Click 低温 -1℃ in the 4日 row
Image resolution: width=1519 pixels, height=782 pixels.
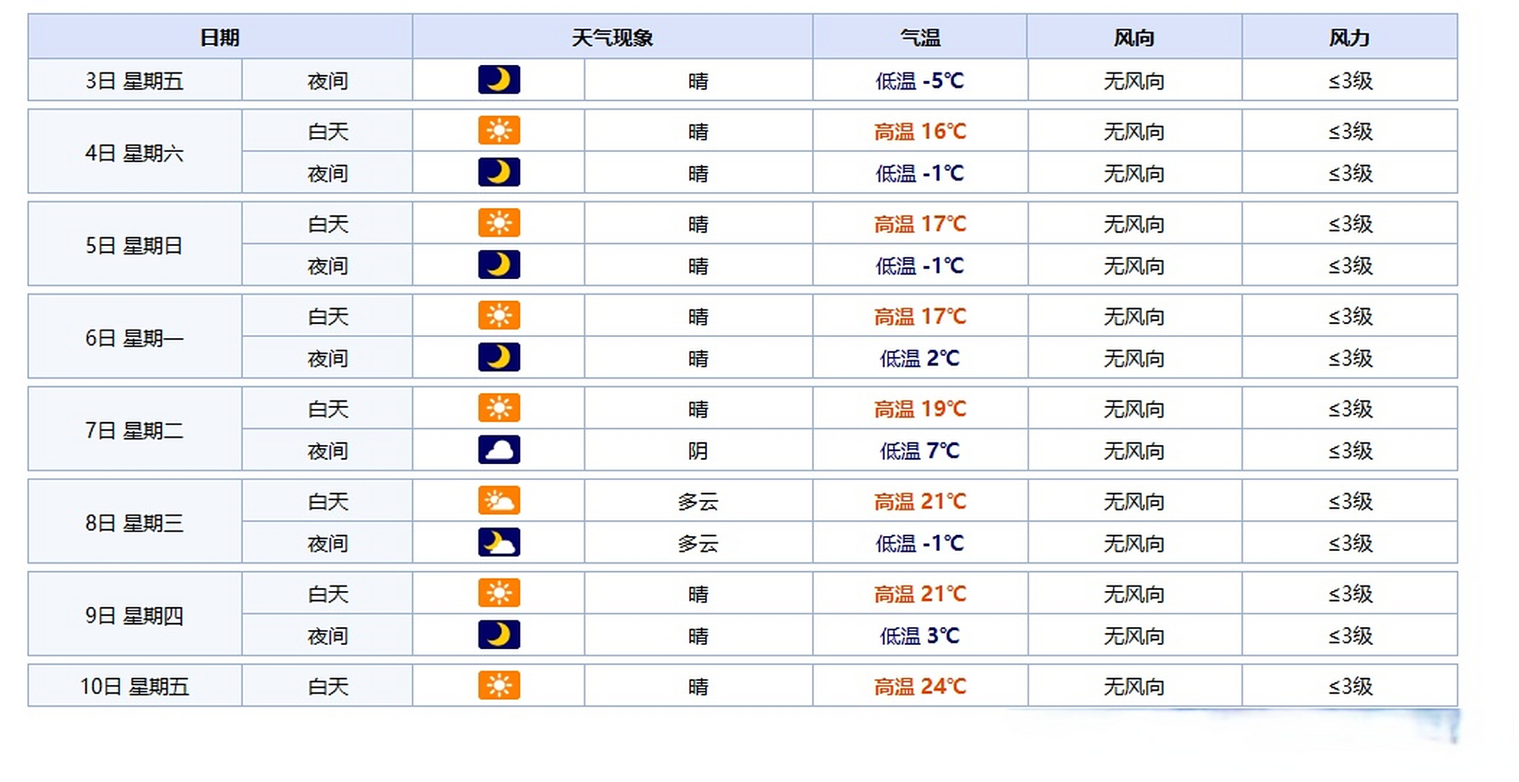(920, 174)
